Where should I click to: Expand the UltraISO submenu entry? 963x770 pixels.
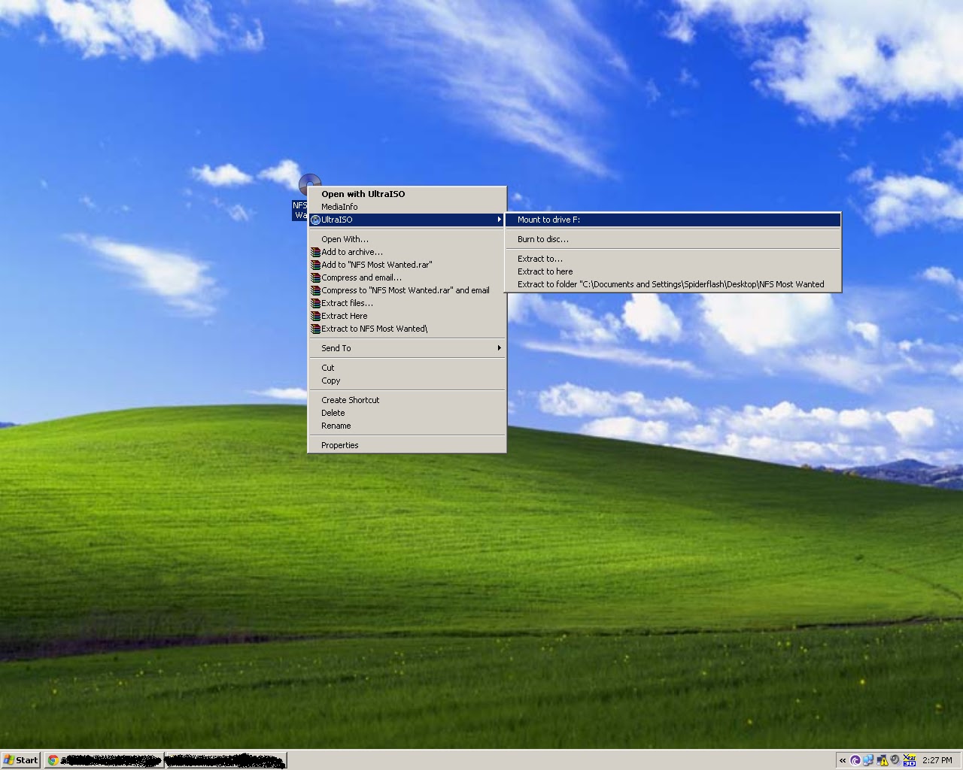click(x=407, y=220)
